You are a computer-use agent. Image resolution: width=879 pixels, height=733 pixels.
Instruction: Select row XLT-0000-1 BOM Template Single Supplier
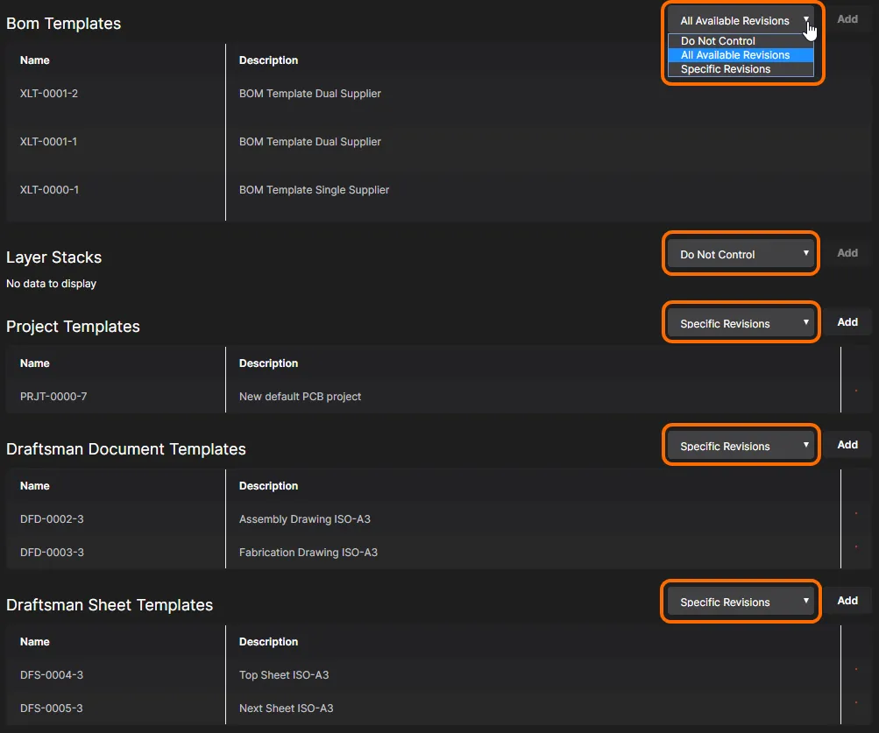coord(314,190)
